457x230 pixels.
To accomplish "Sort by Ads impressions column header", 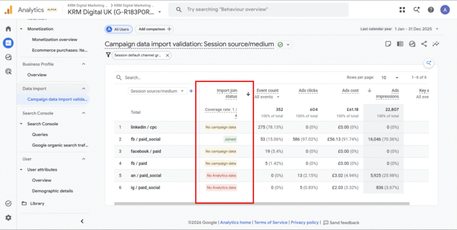I will 387,94.
